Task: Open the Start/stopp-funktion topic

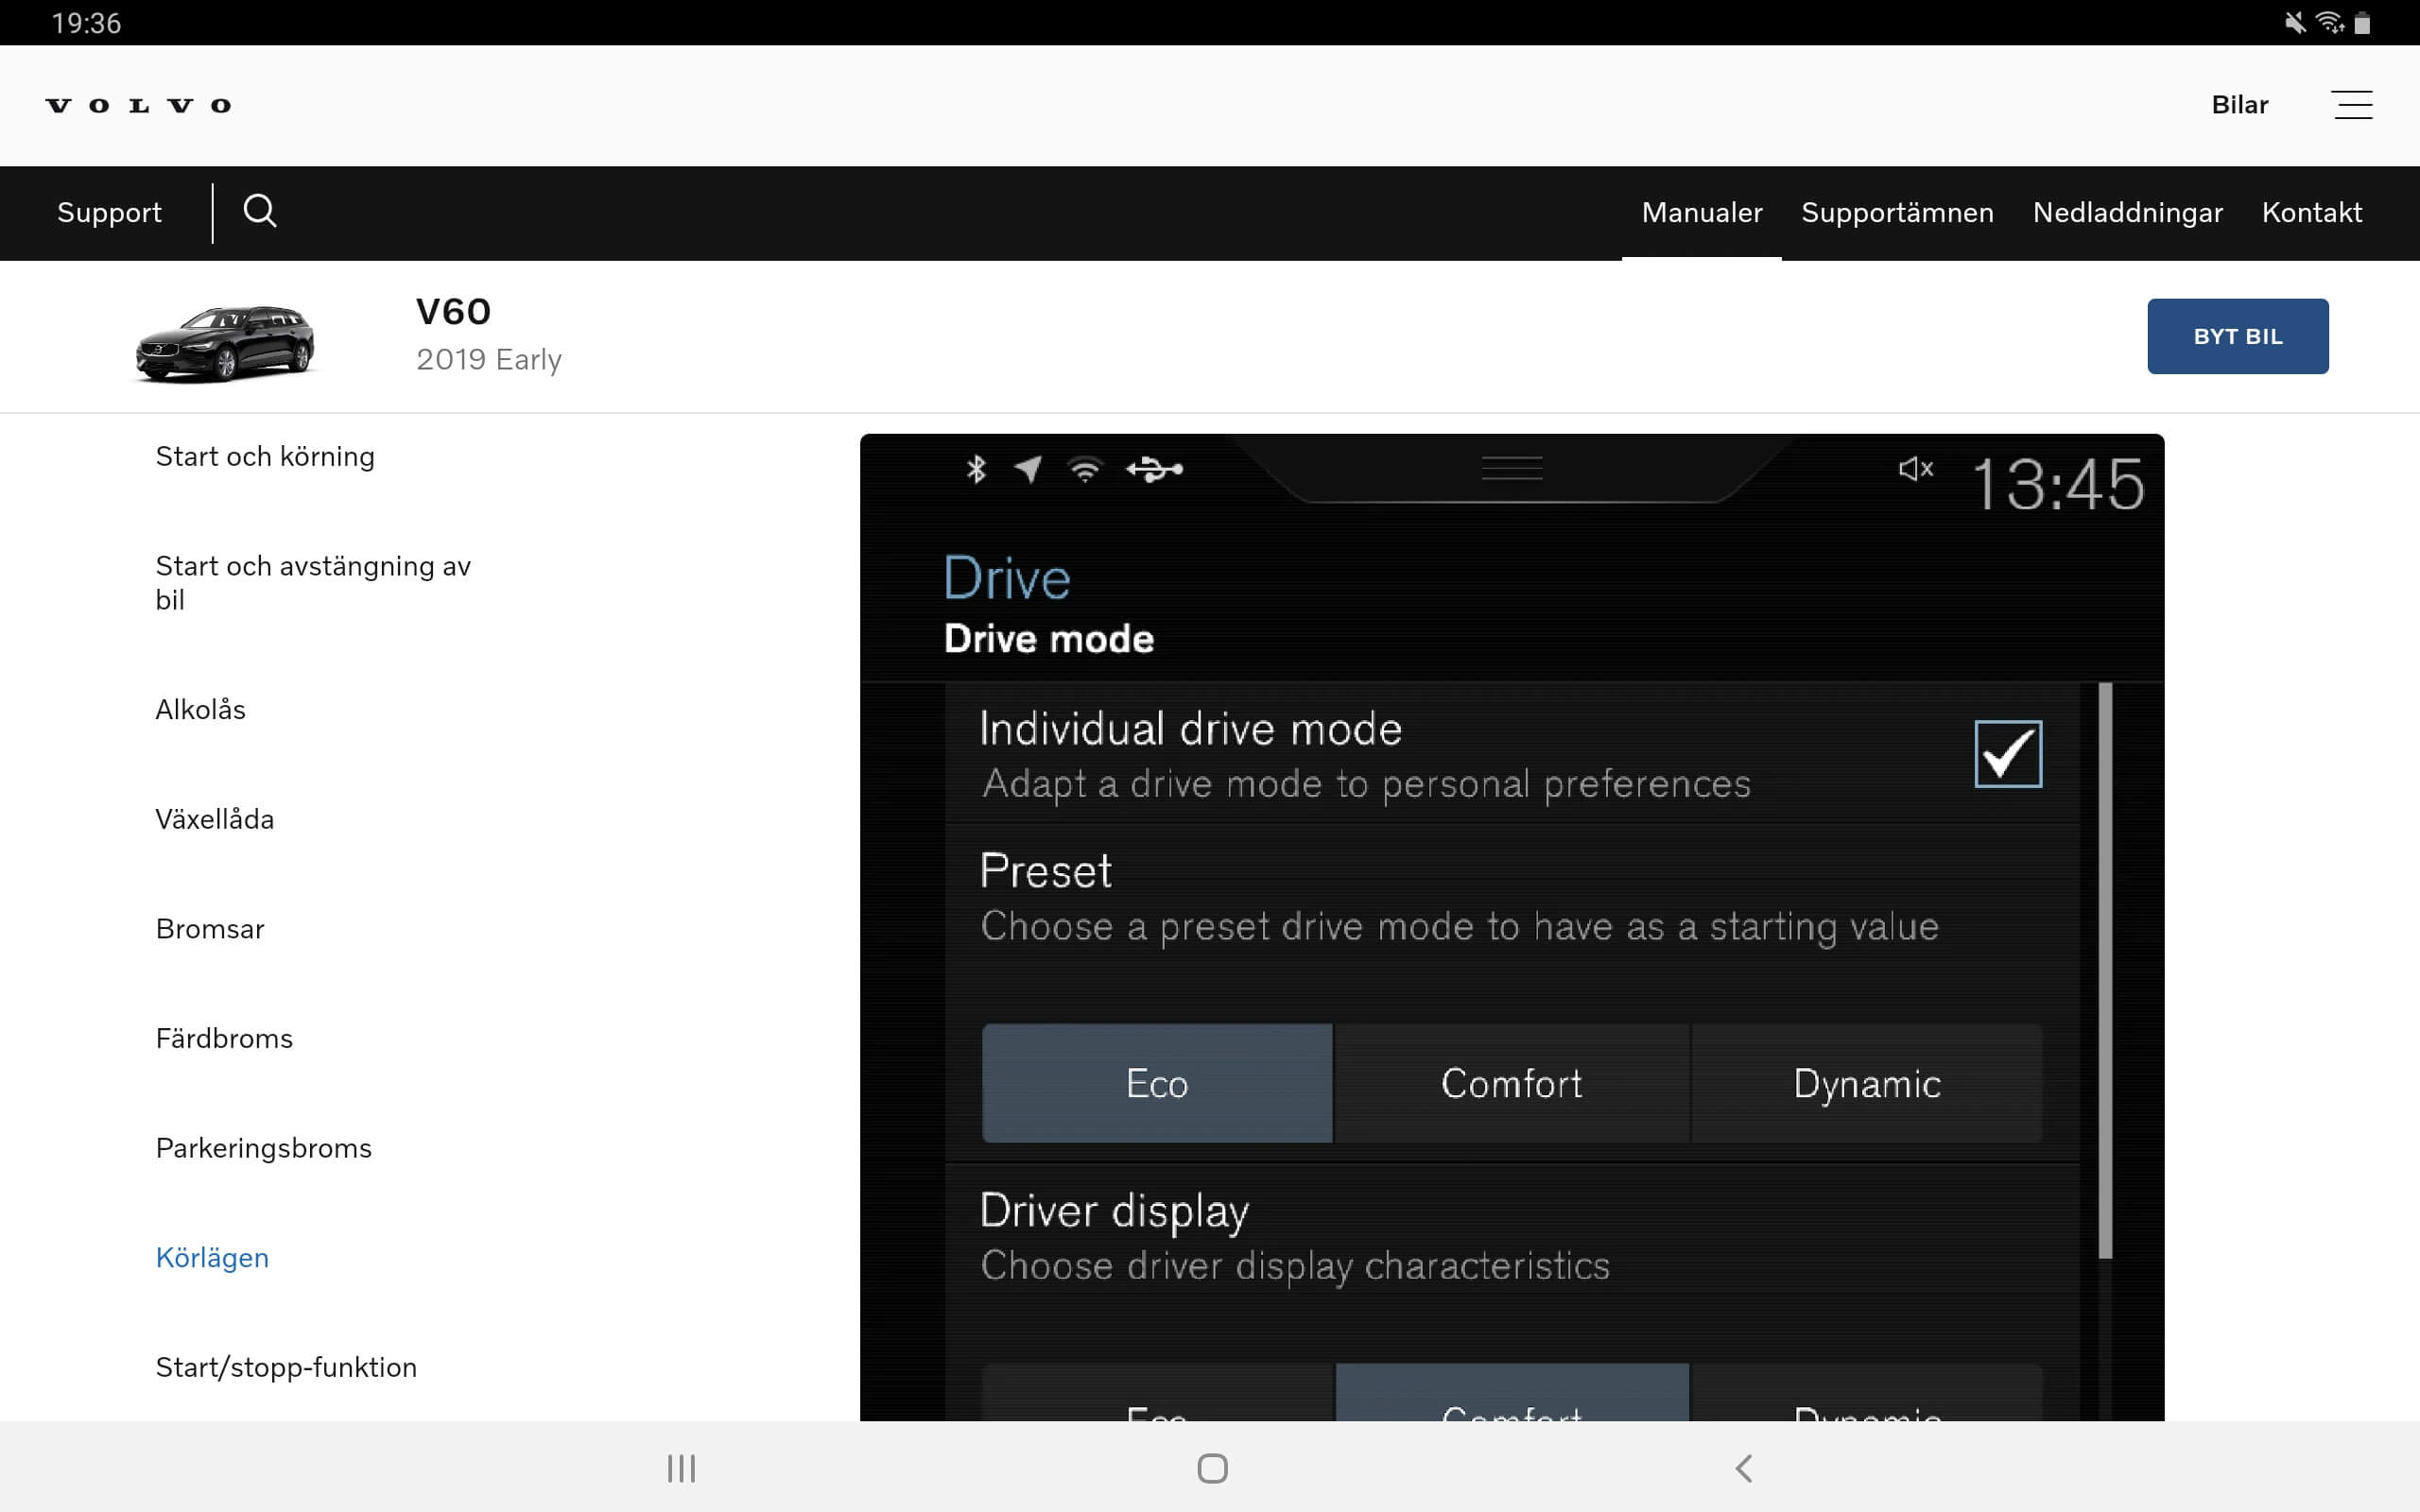Action: (x=286, y=1366)
